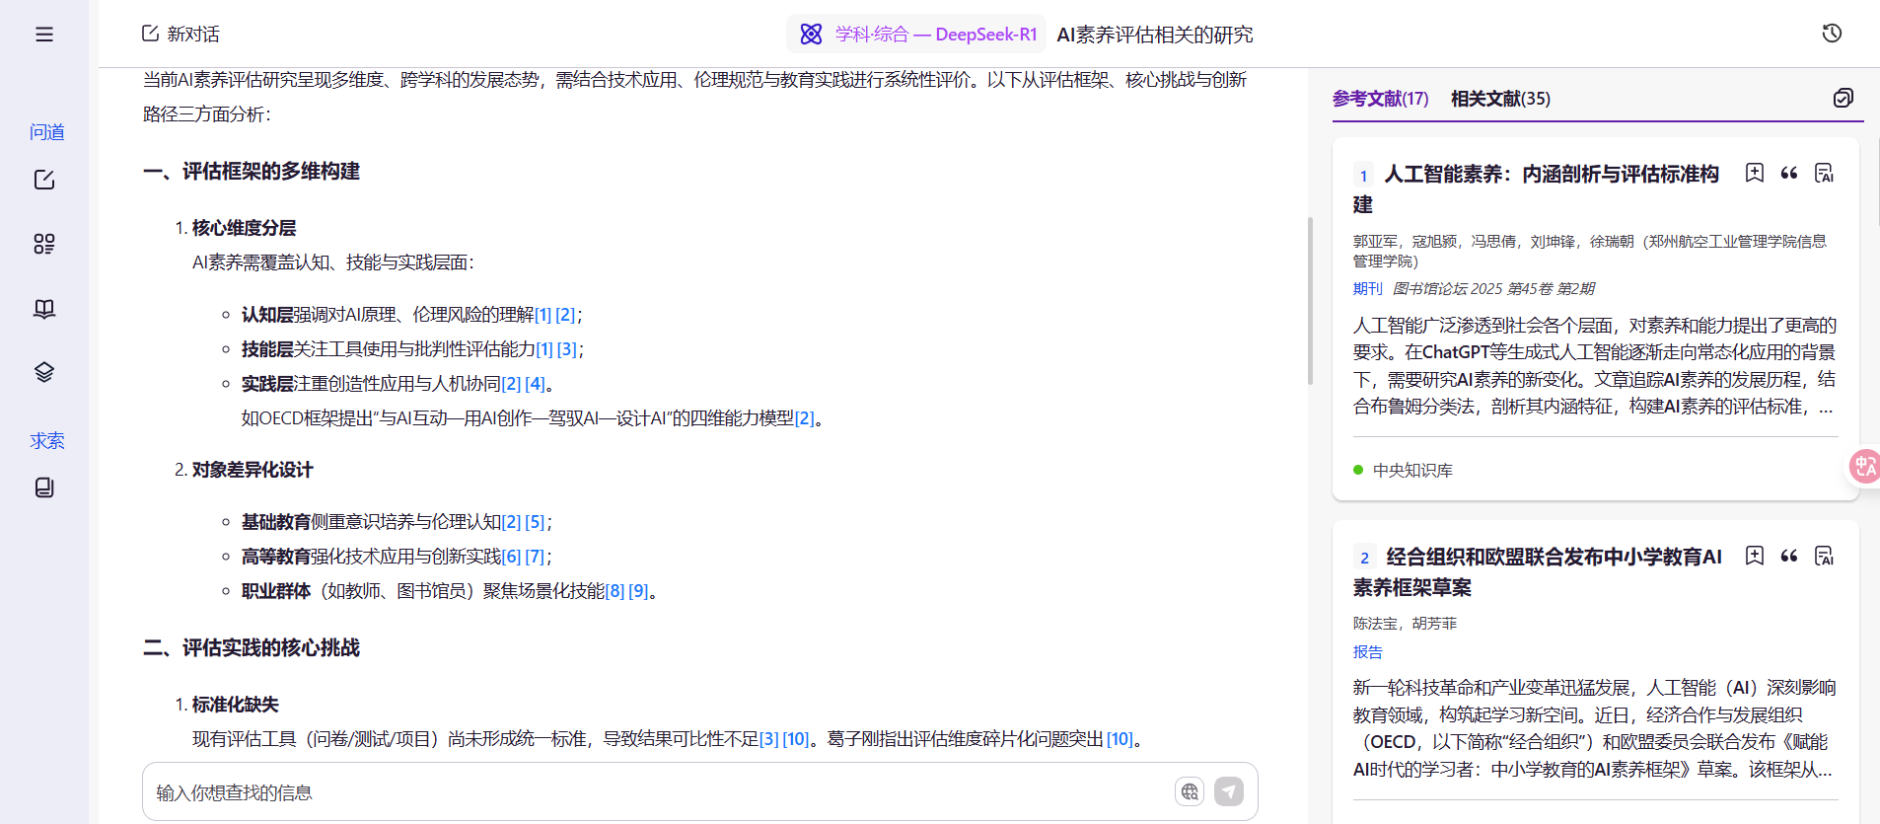
Task: Open the 学科·综合 — DeepSeek-R1 model selector
Action: [x=917, y=35]
